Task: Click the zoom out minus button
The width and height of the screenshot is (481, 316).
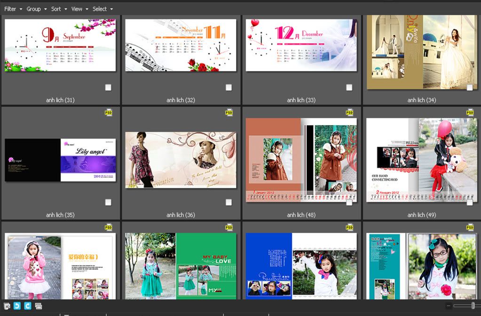Action: click(x=449, y=306)
